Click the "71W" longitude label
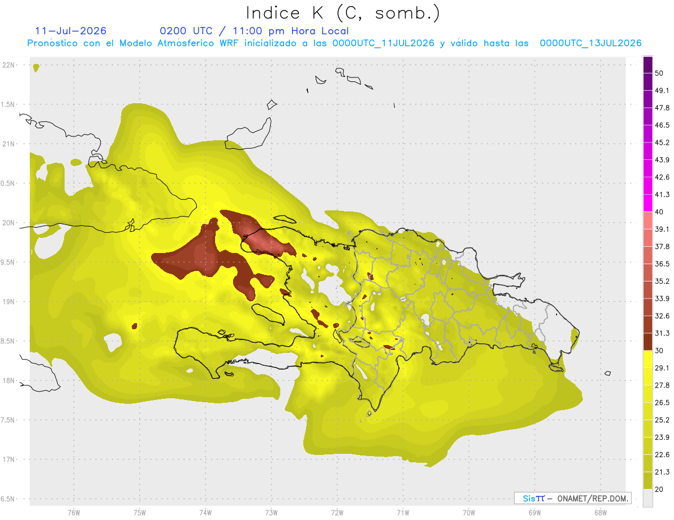Image resolution: width=674 pixels, height=520 pixels. point(403,512)
